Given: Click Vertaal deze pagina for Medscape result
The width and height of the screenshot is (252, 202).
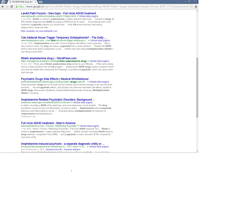Looking at the screenshot, I should (83, 102).
